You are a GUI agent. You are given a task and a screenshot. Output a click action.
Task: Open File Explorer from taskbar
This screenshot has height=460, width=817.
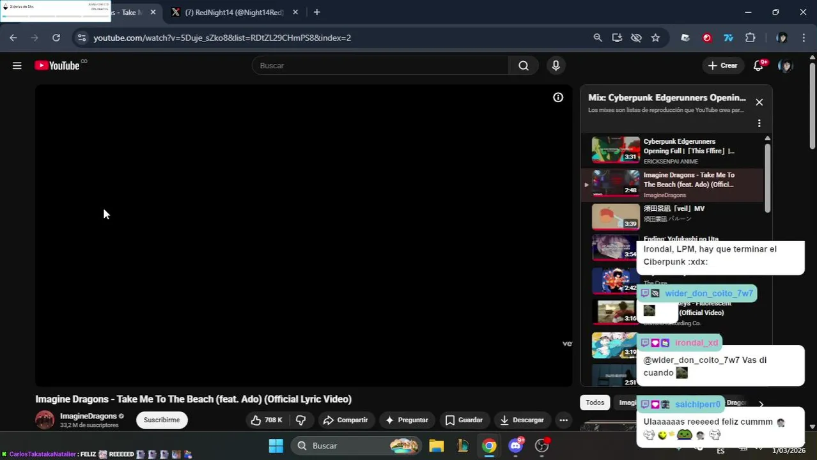click(x=436, y=445)
